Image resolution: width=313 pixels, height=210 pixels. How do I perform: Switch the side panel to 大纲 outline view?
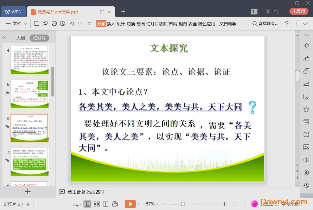(x=21, y=38)
